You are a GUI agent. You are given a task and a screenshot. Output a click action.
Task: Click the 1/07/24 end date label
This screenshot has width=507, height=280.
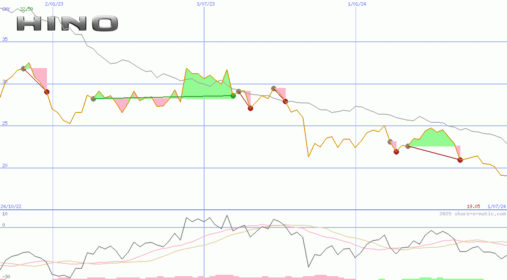(497, 207)
